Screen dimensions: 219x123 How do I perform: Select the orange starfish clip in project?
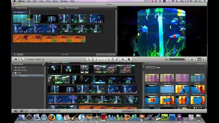click(49, 39)
